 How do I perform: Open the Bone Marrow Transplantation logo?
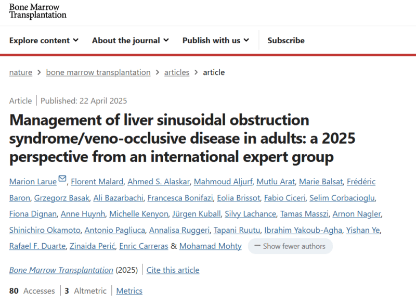tap(37, 11)
